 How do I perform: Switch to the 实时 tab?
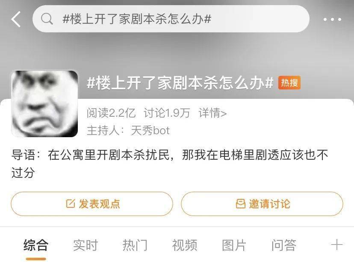coord(86,245)
